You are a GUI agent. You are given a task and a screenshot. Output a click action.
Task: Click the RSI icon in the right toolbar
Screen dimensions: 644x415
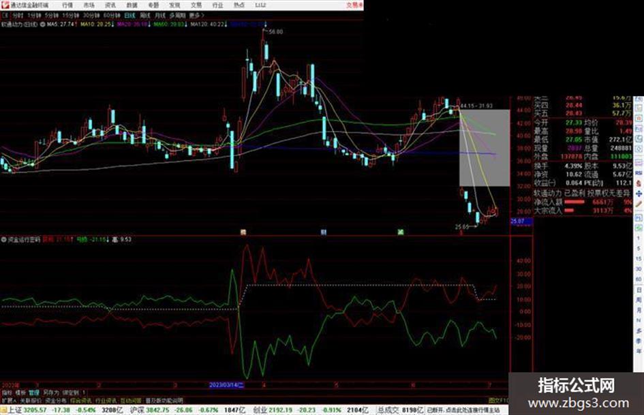tap(639, 173)
